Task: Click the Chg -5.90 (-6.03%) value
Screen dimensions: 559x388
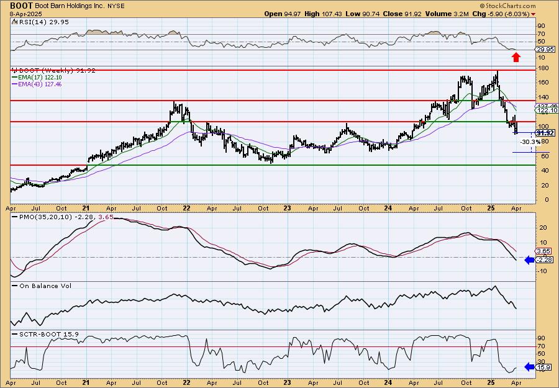Action: pyautogui.click(x=501, y=14)
